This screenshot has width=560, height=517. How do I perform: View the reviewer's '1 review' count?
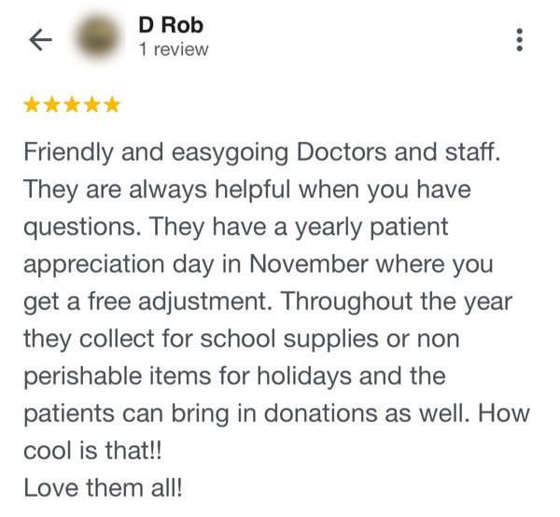point(174,49)
